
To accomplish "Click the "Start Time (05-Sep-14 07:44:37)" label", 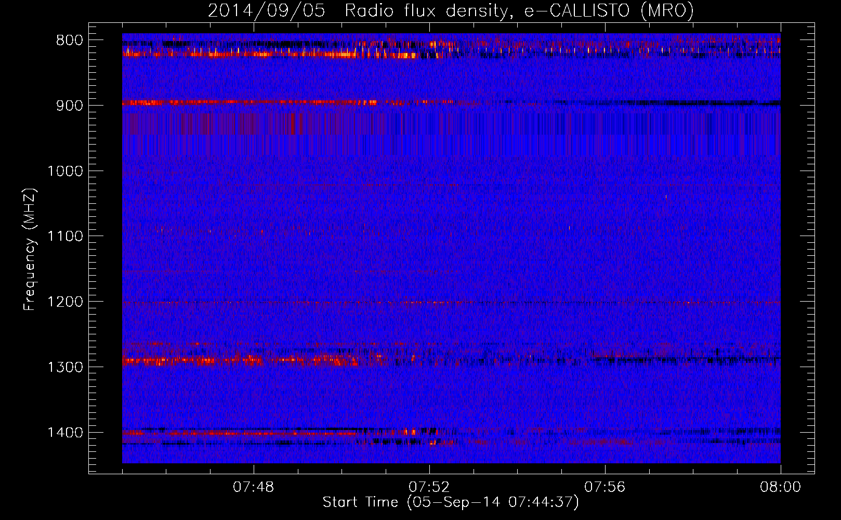I will coord(451,502).
